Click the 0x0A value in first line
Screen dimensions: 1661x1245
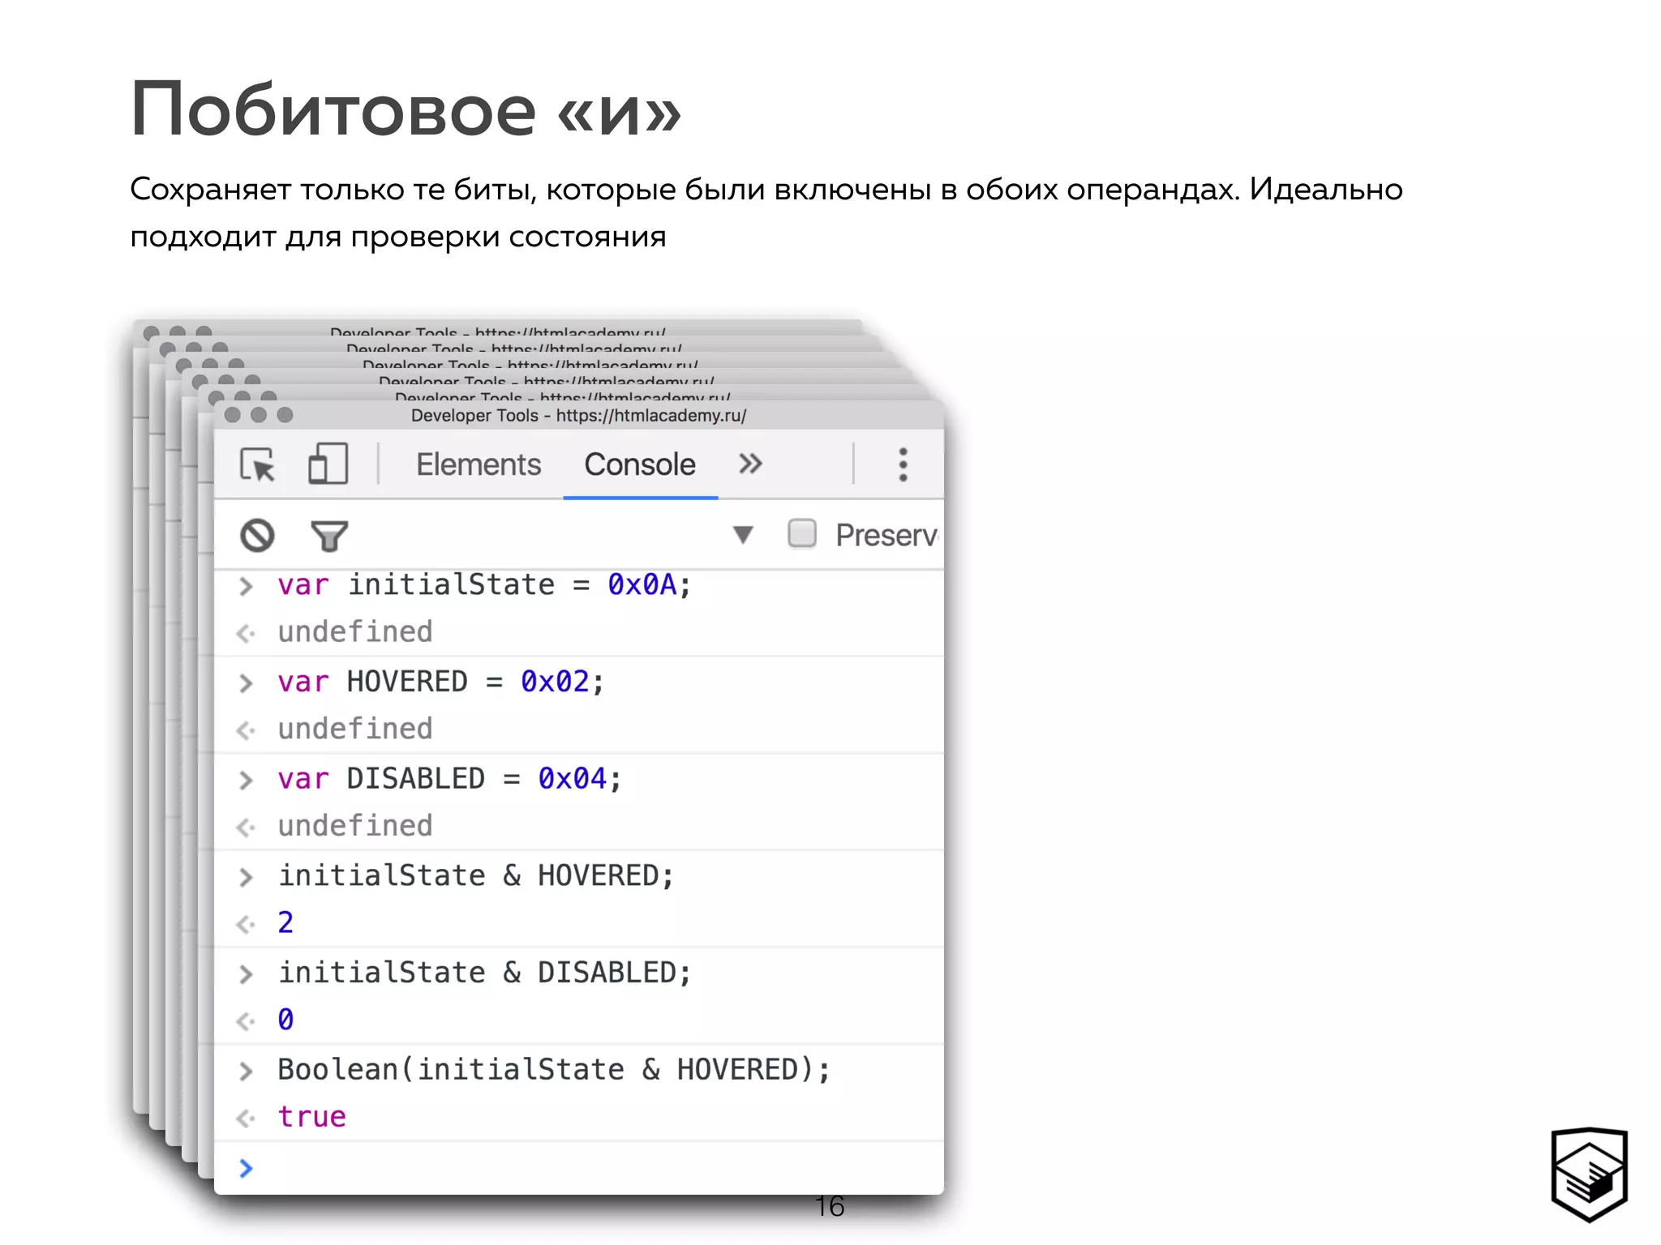(642, 584)
